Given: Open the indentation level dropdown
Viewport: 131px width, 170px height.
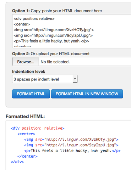Looking at the screenshot, I should coord(45,79).
